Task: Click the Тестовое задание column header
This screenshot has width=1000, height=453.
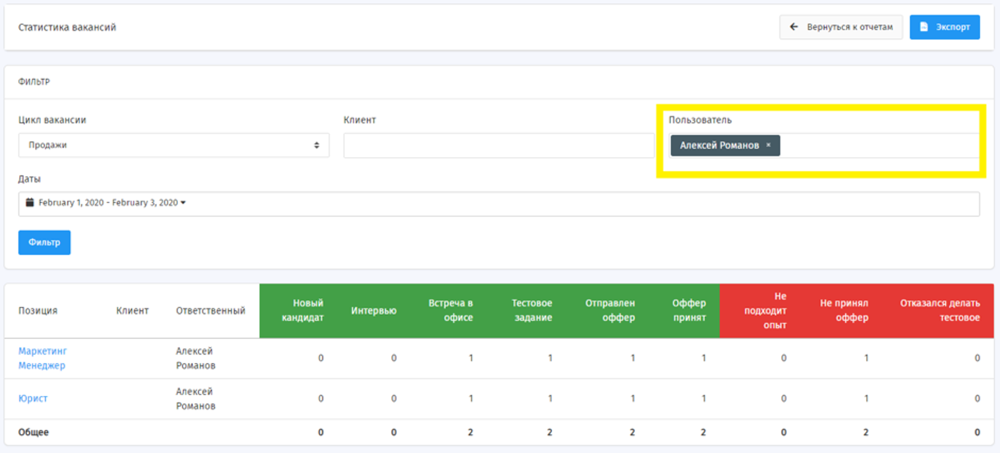Action: (x=532, y=310)
